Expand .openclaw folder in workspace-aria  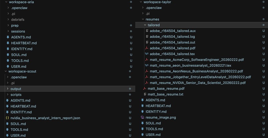pos(8,8)
